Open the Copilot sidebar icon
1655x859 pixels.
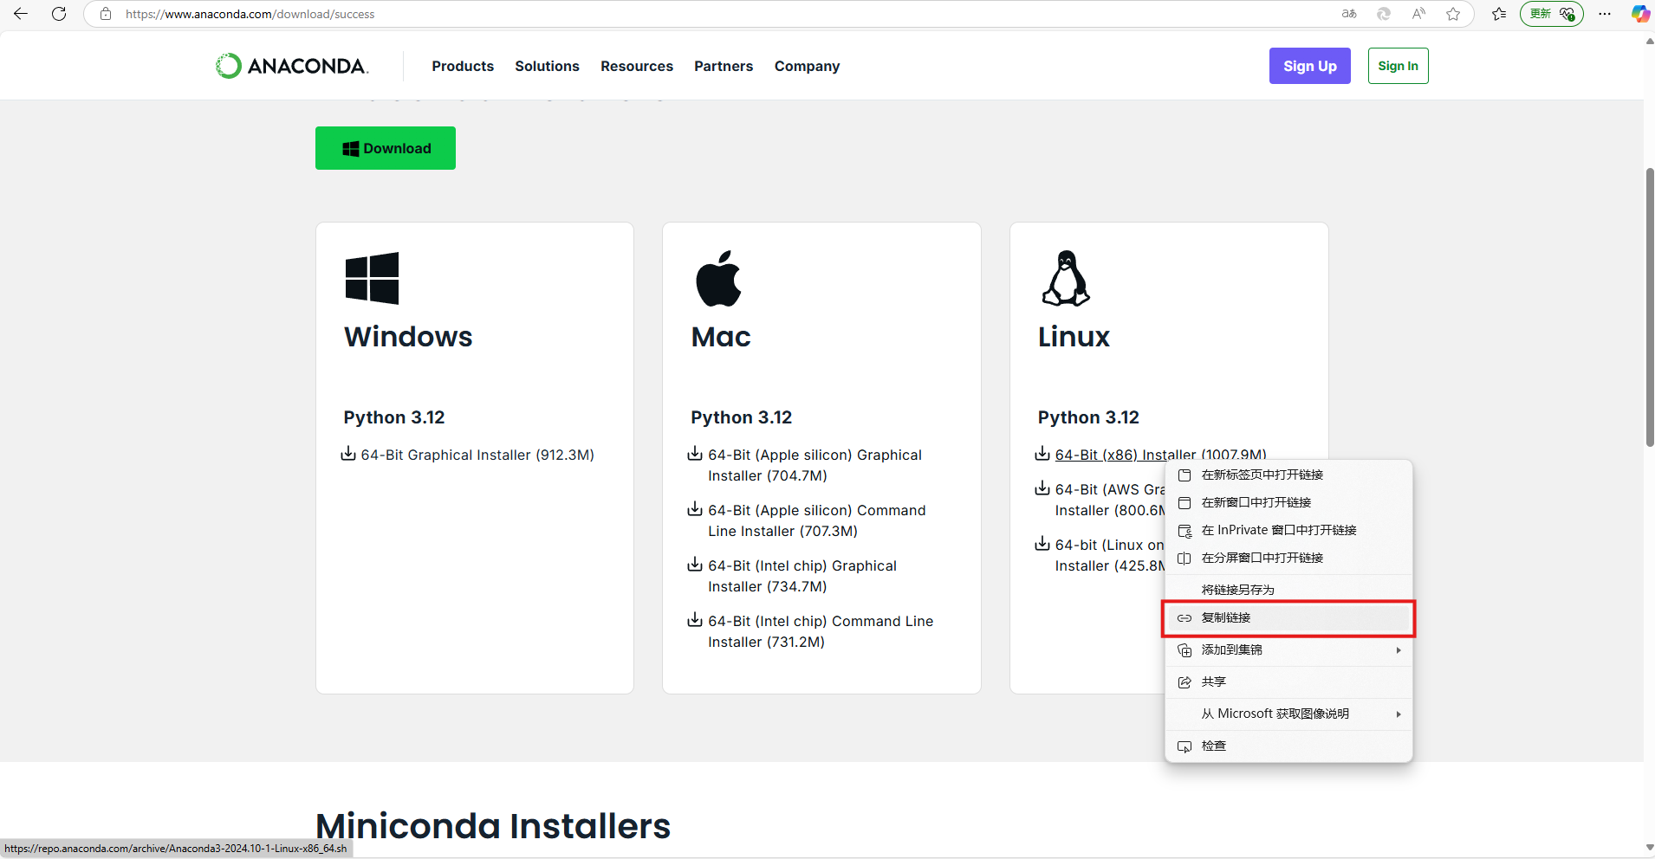click(1639, 14)
